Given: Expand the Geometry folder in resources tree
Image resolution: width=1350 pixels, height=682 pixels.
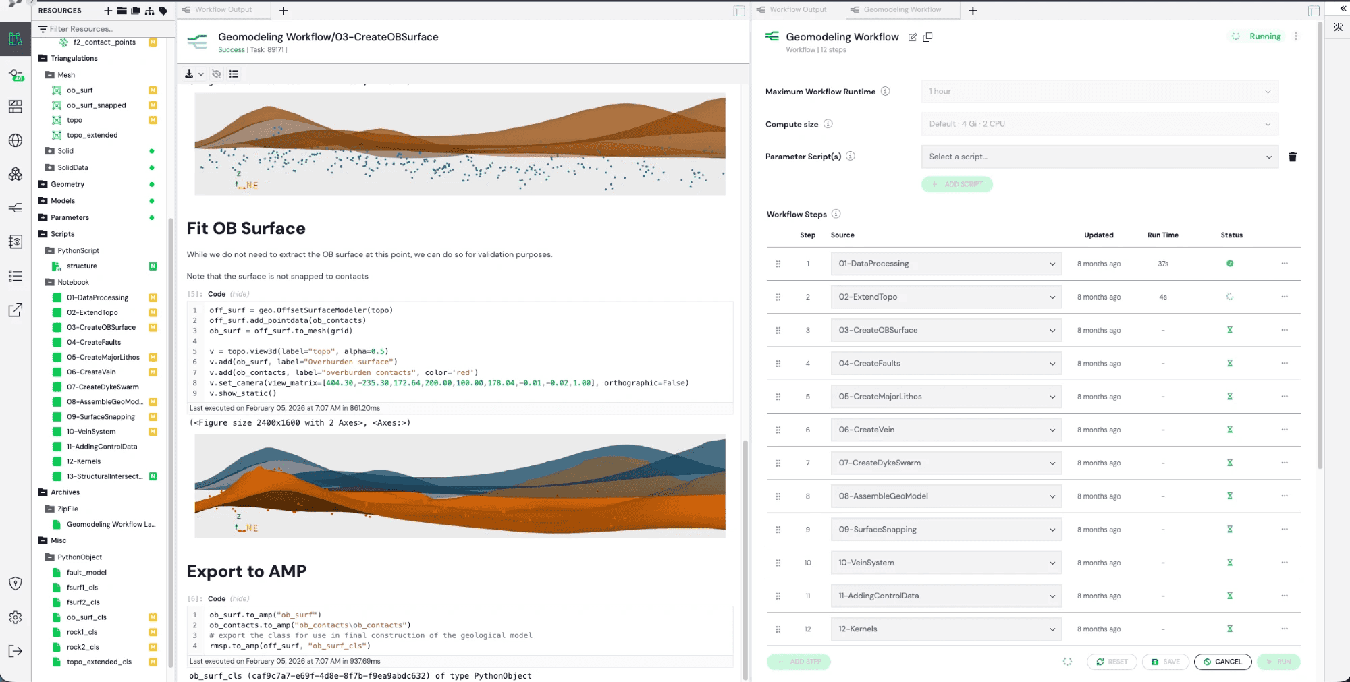Looking at the screenshot, I should [x=43, y=184].
